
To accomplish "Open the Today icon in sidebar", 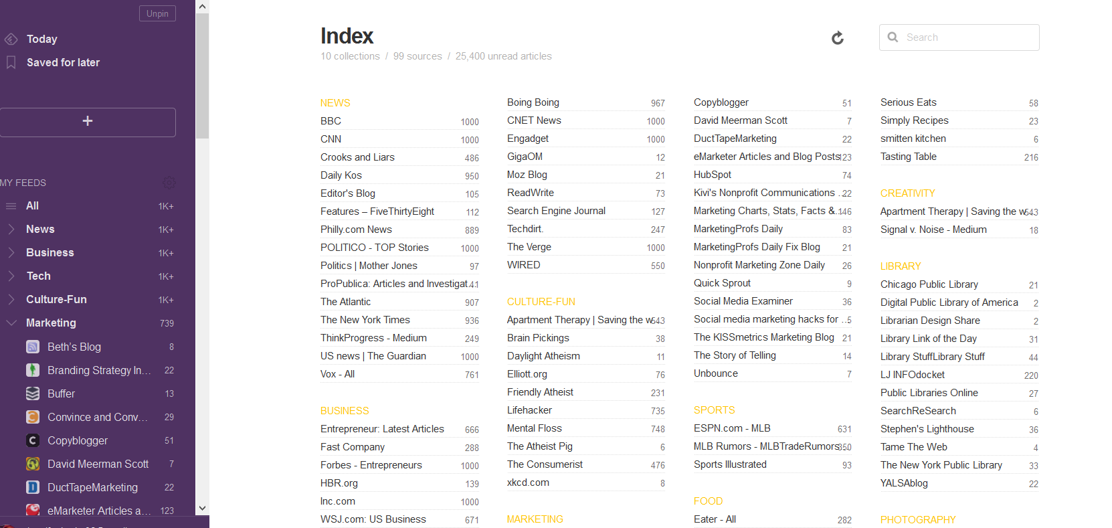I will [11, 39].
